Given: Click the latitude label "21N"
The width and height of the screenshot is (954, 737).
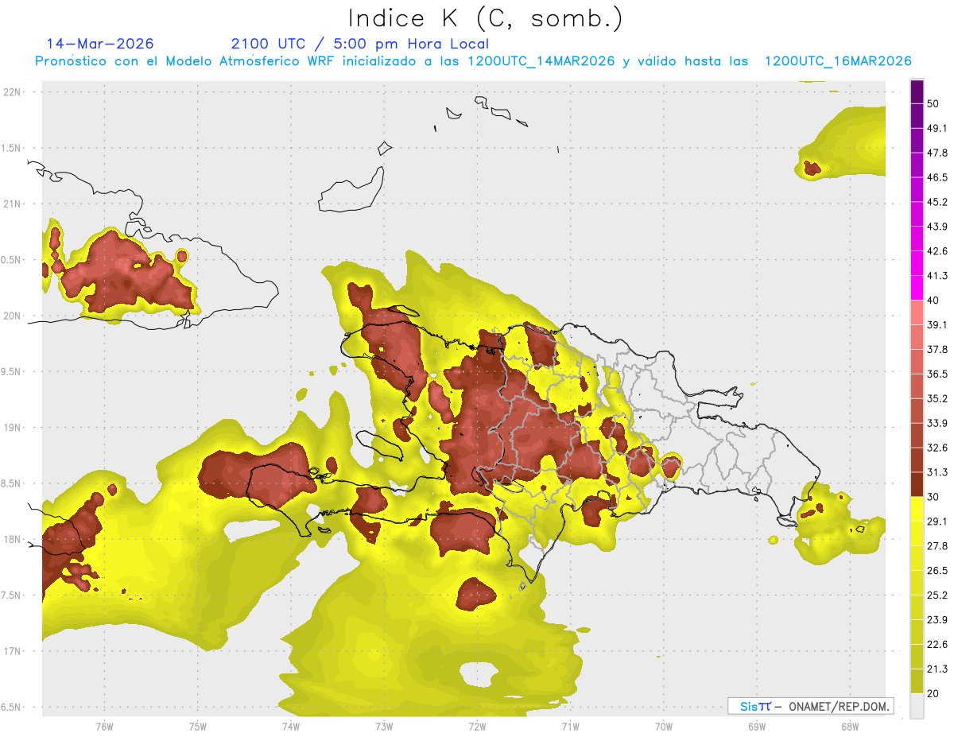Looking at the screenshot, I should pos(14,204).
